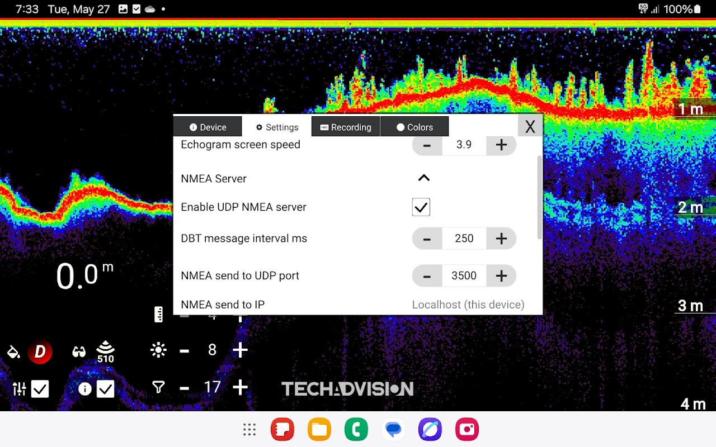The height and width of the screenshot is (447, 716).
Task: Tap the brightness sun icon
Action: [x=158, y=350]
